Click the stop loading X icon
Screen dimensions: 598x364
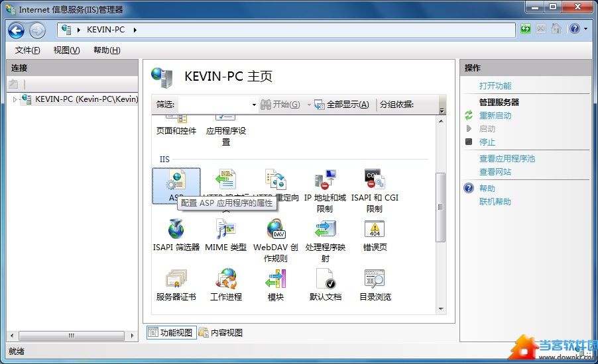tap(541, 29)
